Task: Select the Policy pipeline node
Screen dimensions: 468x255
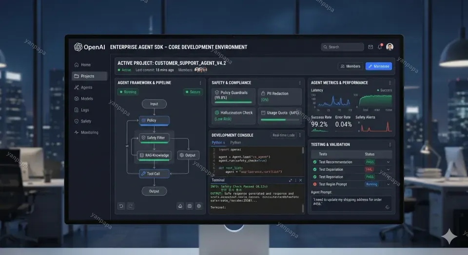Action: (x=154, y=120)
